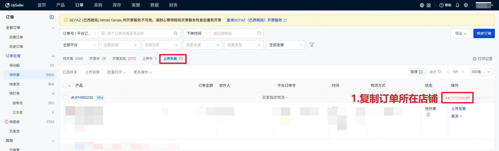Select 待发货 in the sidebar
Image resolution: width=499 pixels, height=151 pixels.
pyautogui.click(x=15, y=84)
